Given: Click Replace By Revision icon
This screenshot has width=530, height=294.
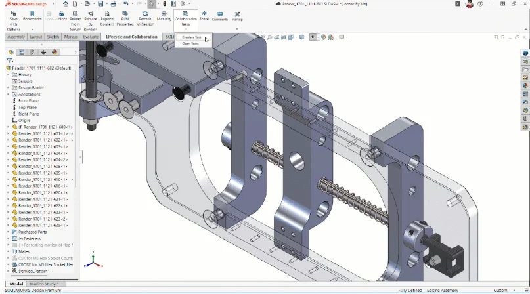Looking at the screenshot, I should click(91, 14).
